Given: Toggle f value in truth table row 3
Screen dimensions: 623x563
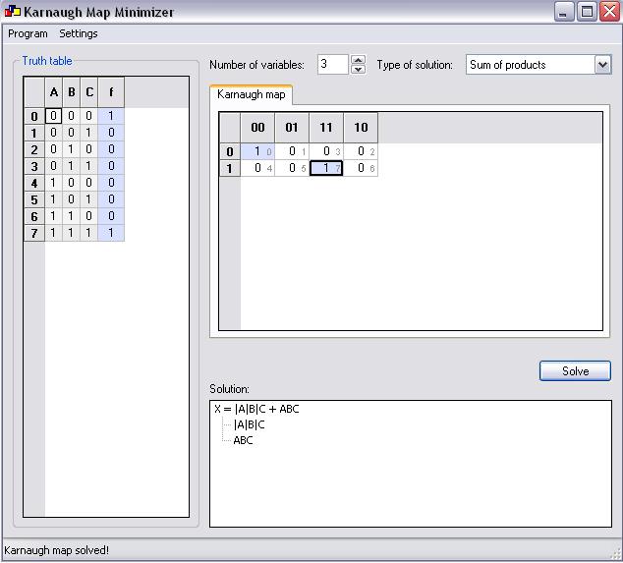Looking at the screenshot, I should [111, 166].
